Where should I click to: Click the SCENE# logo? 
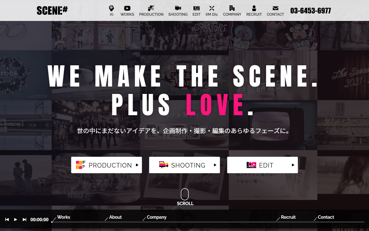click(x=52, y=10)
